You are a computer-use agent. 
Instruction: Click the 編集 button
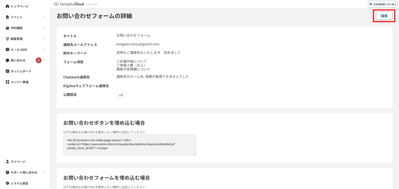coord(384,16)
